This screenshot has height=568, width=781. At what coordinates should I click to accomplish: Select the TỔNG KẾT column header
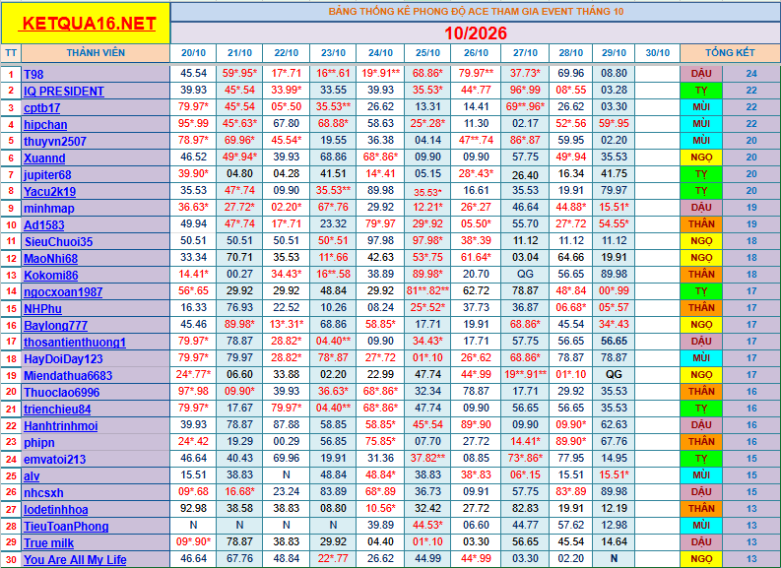click(730, 53)
